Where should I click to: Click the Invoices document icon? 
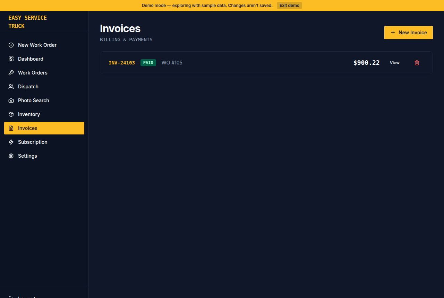click(11, 128)
